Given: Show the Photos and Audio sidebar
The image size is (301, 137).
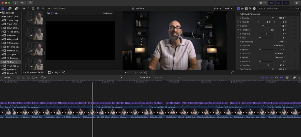Looking at the screenshot, I should 10,9.
